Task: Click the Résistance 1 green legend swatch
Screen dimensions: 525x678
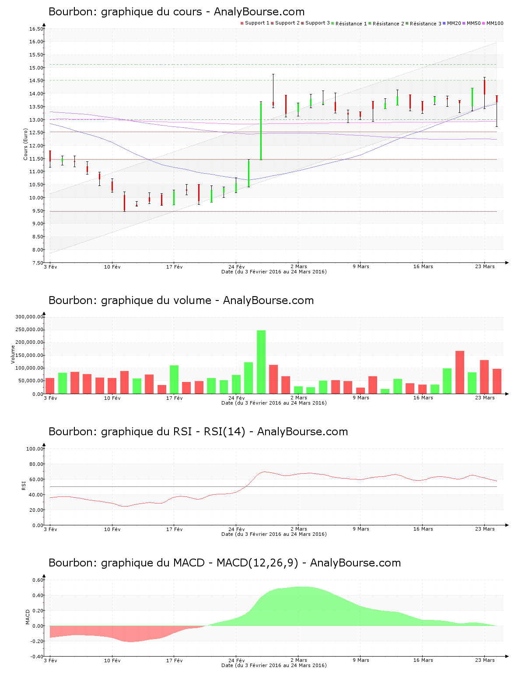Action: (x=333, y=23)
